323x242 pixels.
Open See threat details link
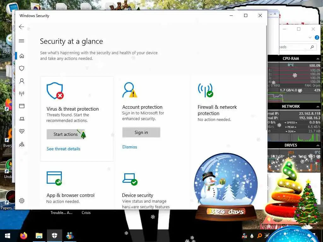tap(63, 149)
